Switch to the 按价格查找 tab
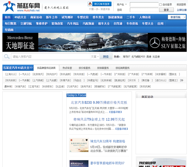This screenshot has height=167, width=188. (x=85, y=68)
